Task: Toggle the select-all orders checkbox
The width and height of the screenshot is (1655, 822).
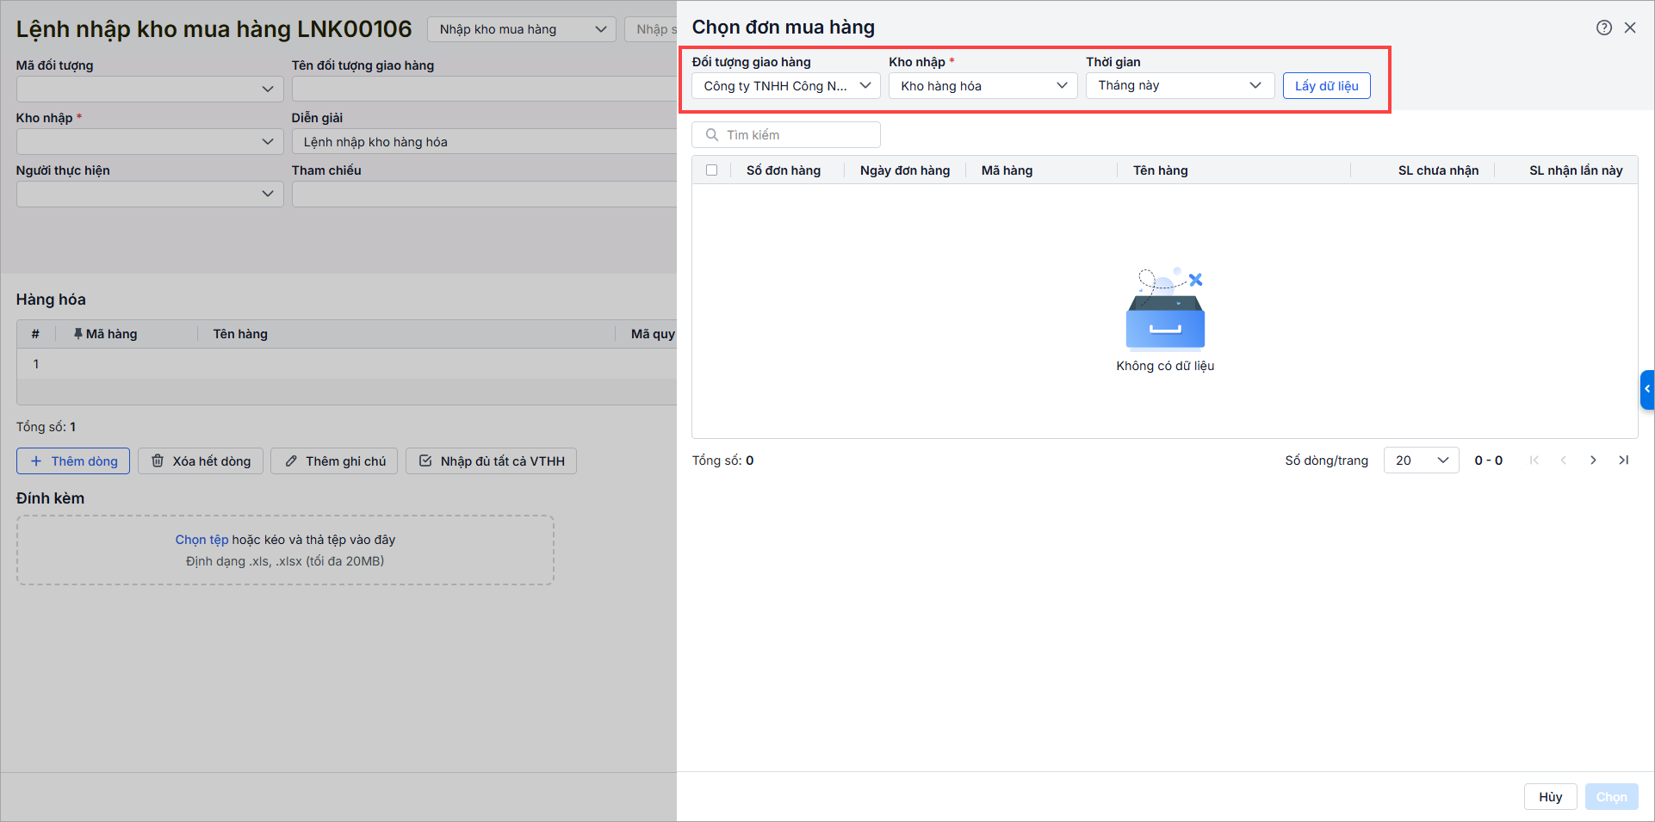Action: click(x=711, y=170)
